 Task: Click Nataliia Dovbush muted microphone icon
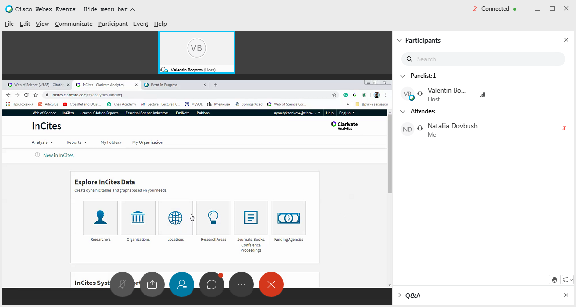click(x=564, y=129)
